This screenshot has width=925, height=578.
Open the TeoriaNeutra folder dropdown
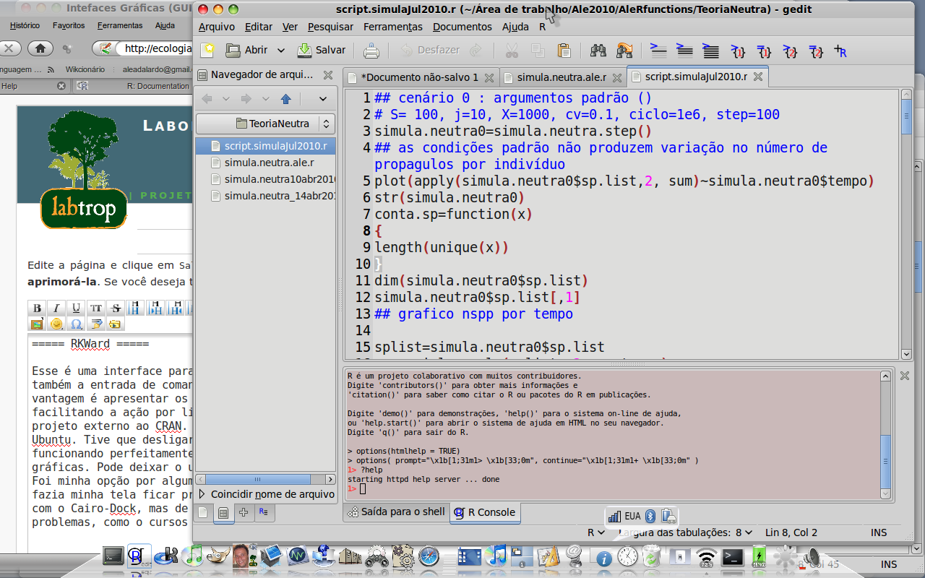266,124
